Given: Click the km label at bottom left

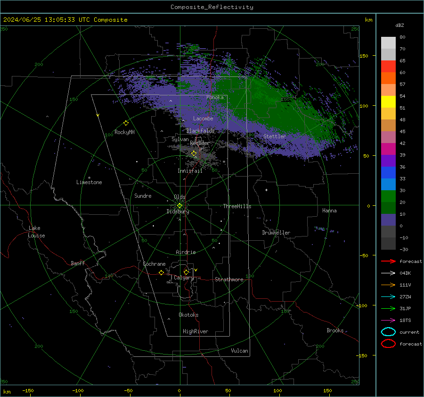Looking at the screenshot, I should [x=7, y=392].
